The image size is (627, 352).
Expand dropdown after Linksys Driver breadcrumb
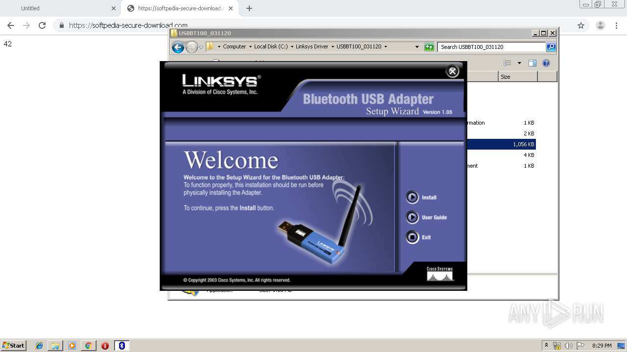coord(333,47)
